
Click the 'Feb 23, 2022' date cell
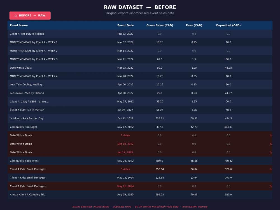pyautogui.click(x=125, y=34)
